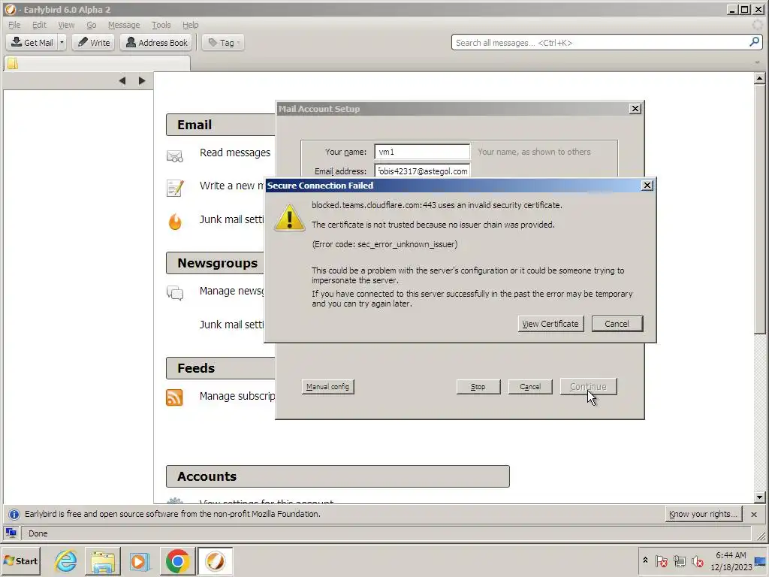Image resolution: width=769 pixels, height=577 pixels.
Task: Open the Edit menu
Action: click(39, 25)
